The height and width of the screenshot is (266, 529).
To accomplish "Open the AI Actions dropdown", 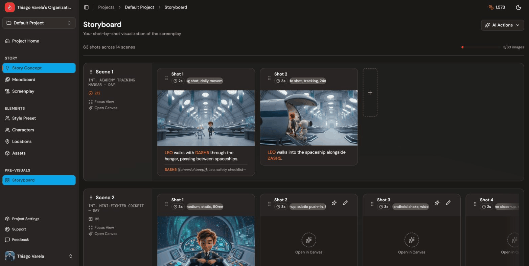I will click(x=502, y=25).
